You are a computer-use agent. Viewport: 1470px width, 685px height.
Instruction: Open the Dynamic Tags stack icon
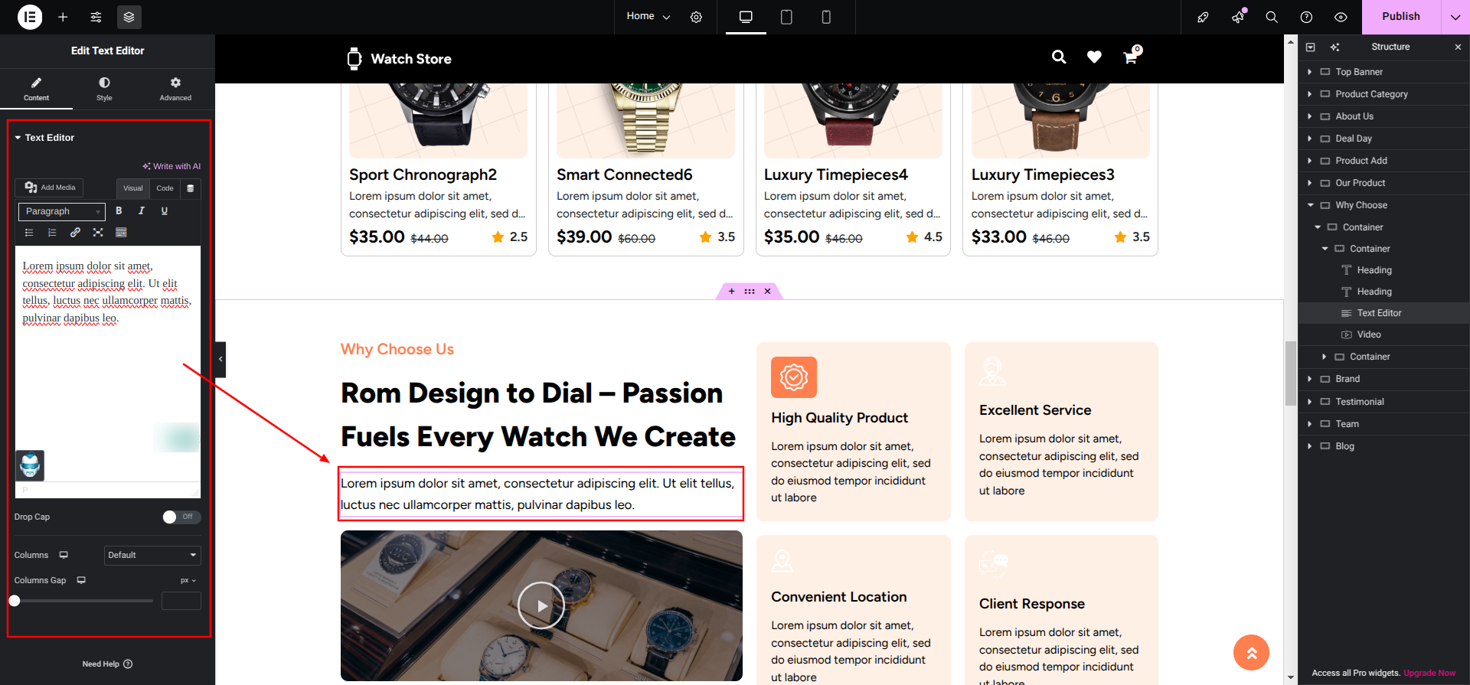click(x=191, y=188)
